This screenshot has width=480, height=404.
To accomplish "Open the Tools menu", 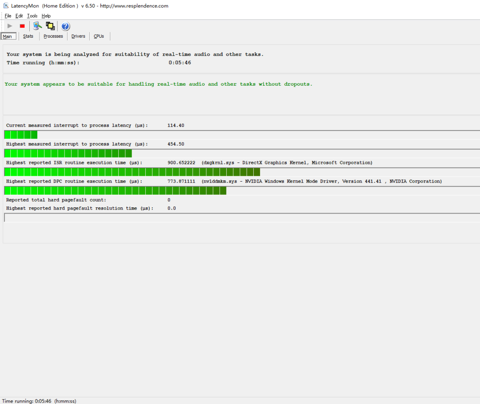I will 32,16.
